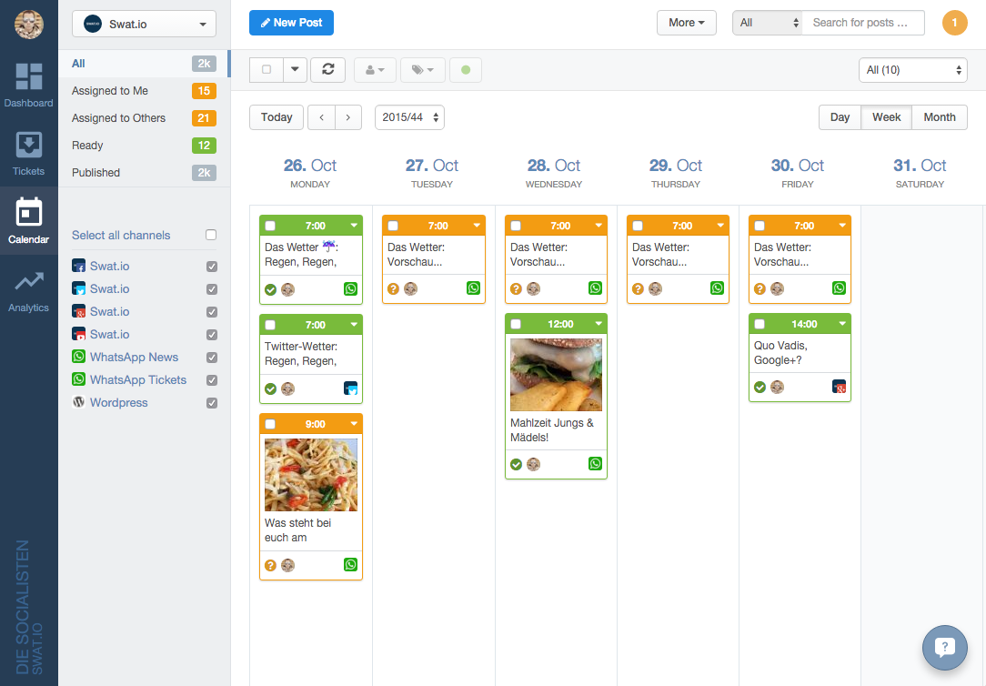
Task: Expand the More menu
Action: pyautogui.click(x=687, y=23)
